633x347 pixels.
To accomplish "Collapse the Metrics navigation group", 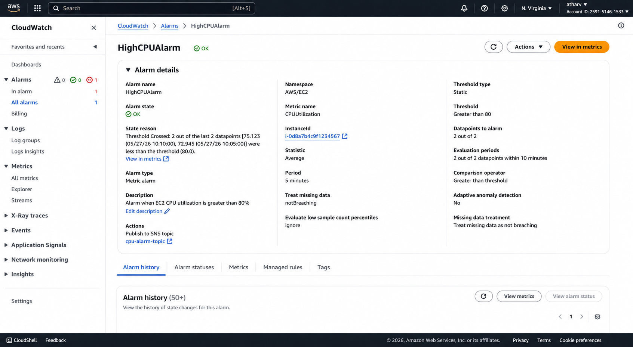I will tap(6, 166).
